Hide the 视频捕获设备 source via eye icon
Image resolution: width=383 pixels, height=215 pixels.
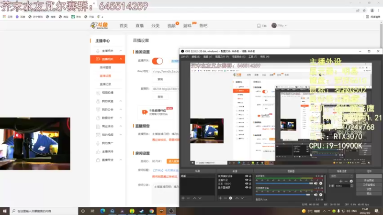247,176
